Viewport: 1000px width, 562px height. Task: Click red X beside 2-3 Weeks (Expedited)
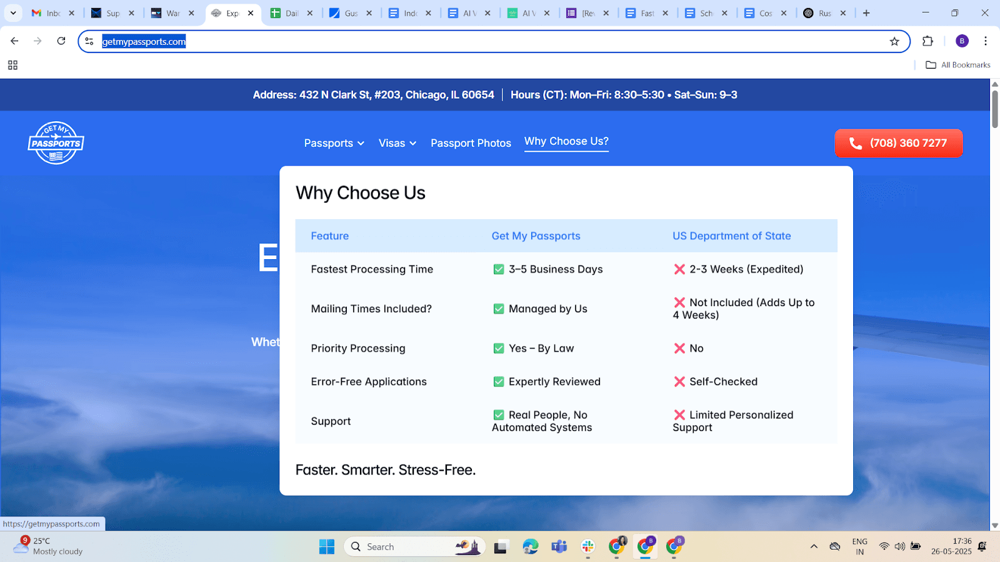tap(679, 269)
